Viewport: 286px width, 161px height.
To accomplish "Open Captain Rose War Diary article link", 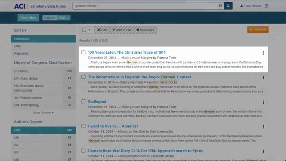I will pos(145,151).
